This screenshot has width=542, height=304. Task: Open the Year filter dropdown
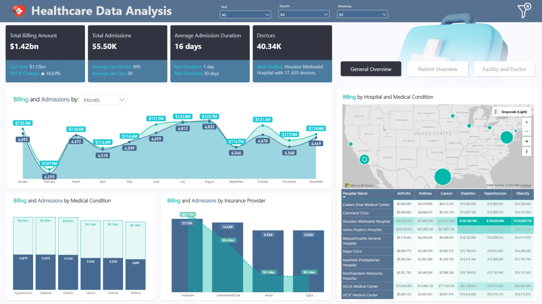pos(245,15)
